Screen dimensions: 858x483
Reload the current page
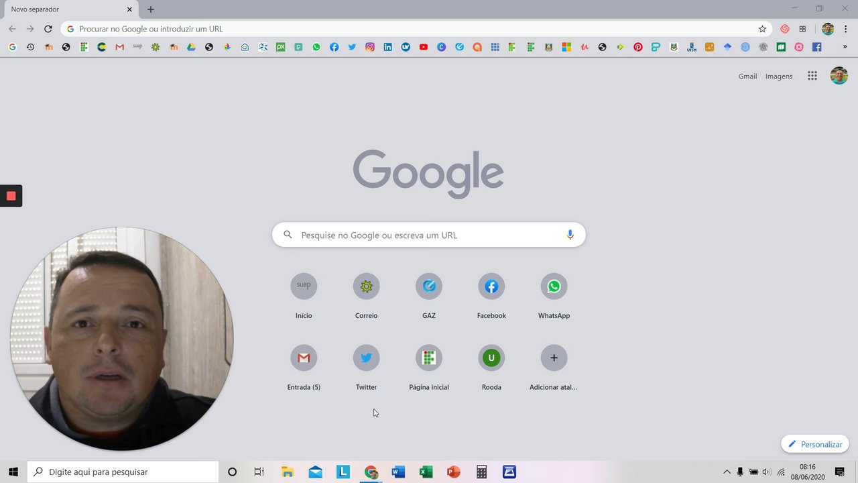coord(48,29)
